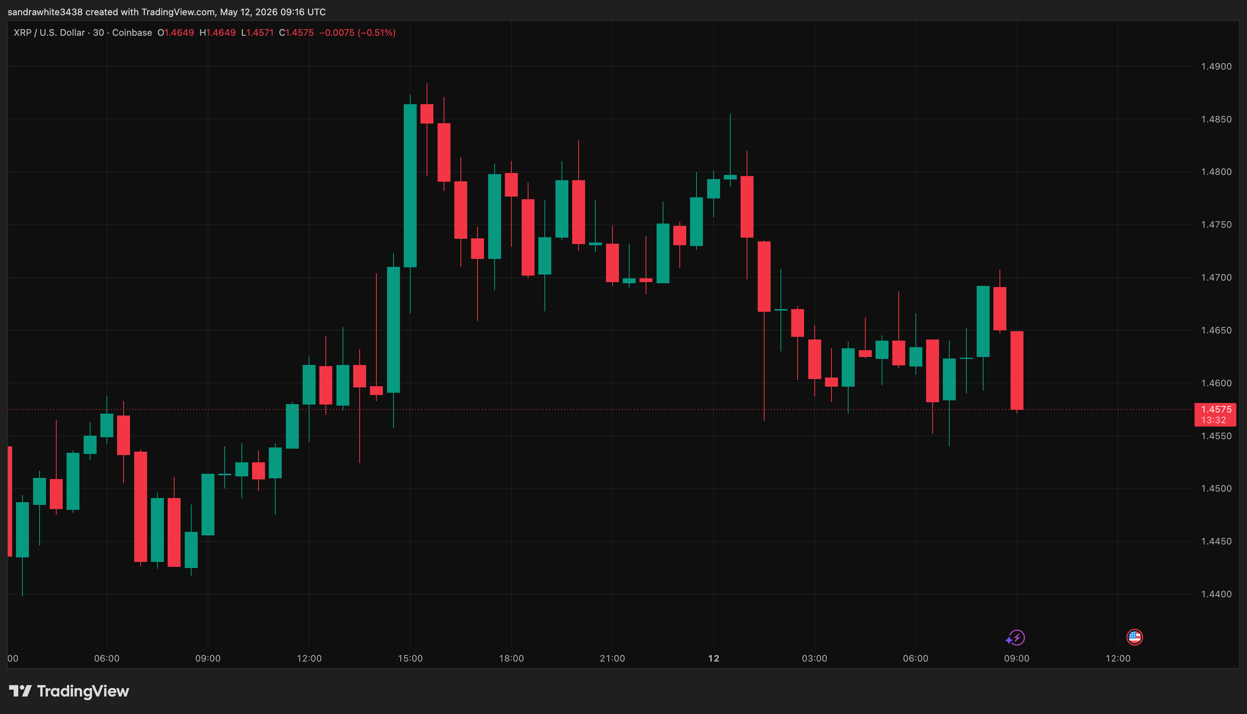The width and height of the screenshot is (1247, 714).
Task: Click the open value O1.4649
Action: pyautogui.click(x=176, y=33)
